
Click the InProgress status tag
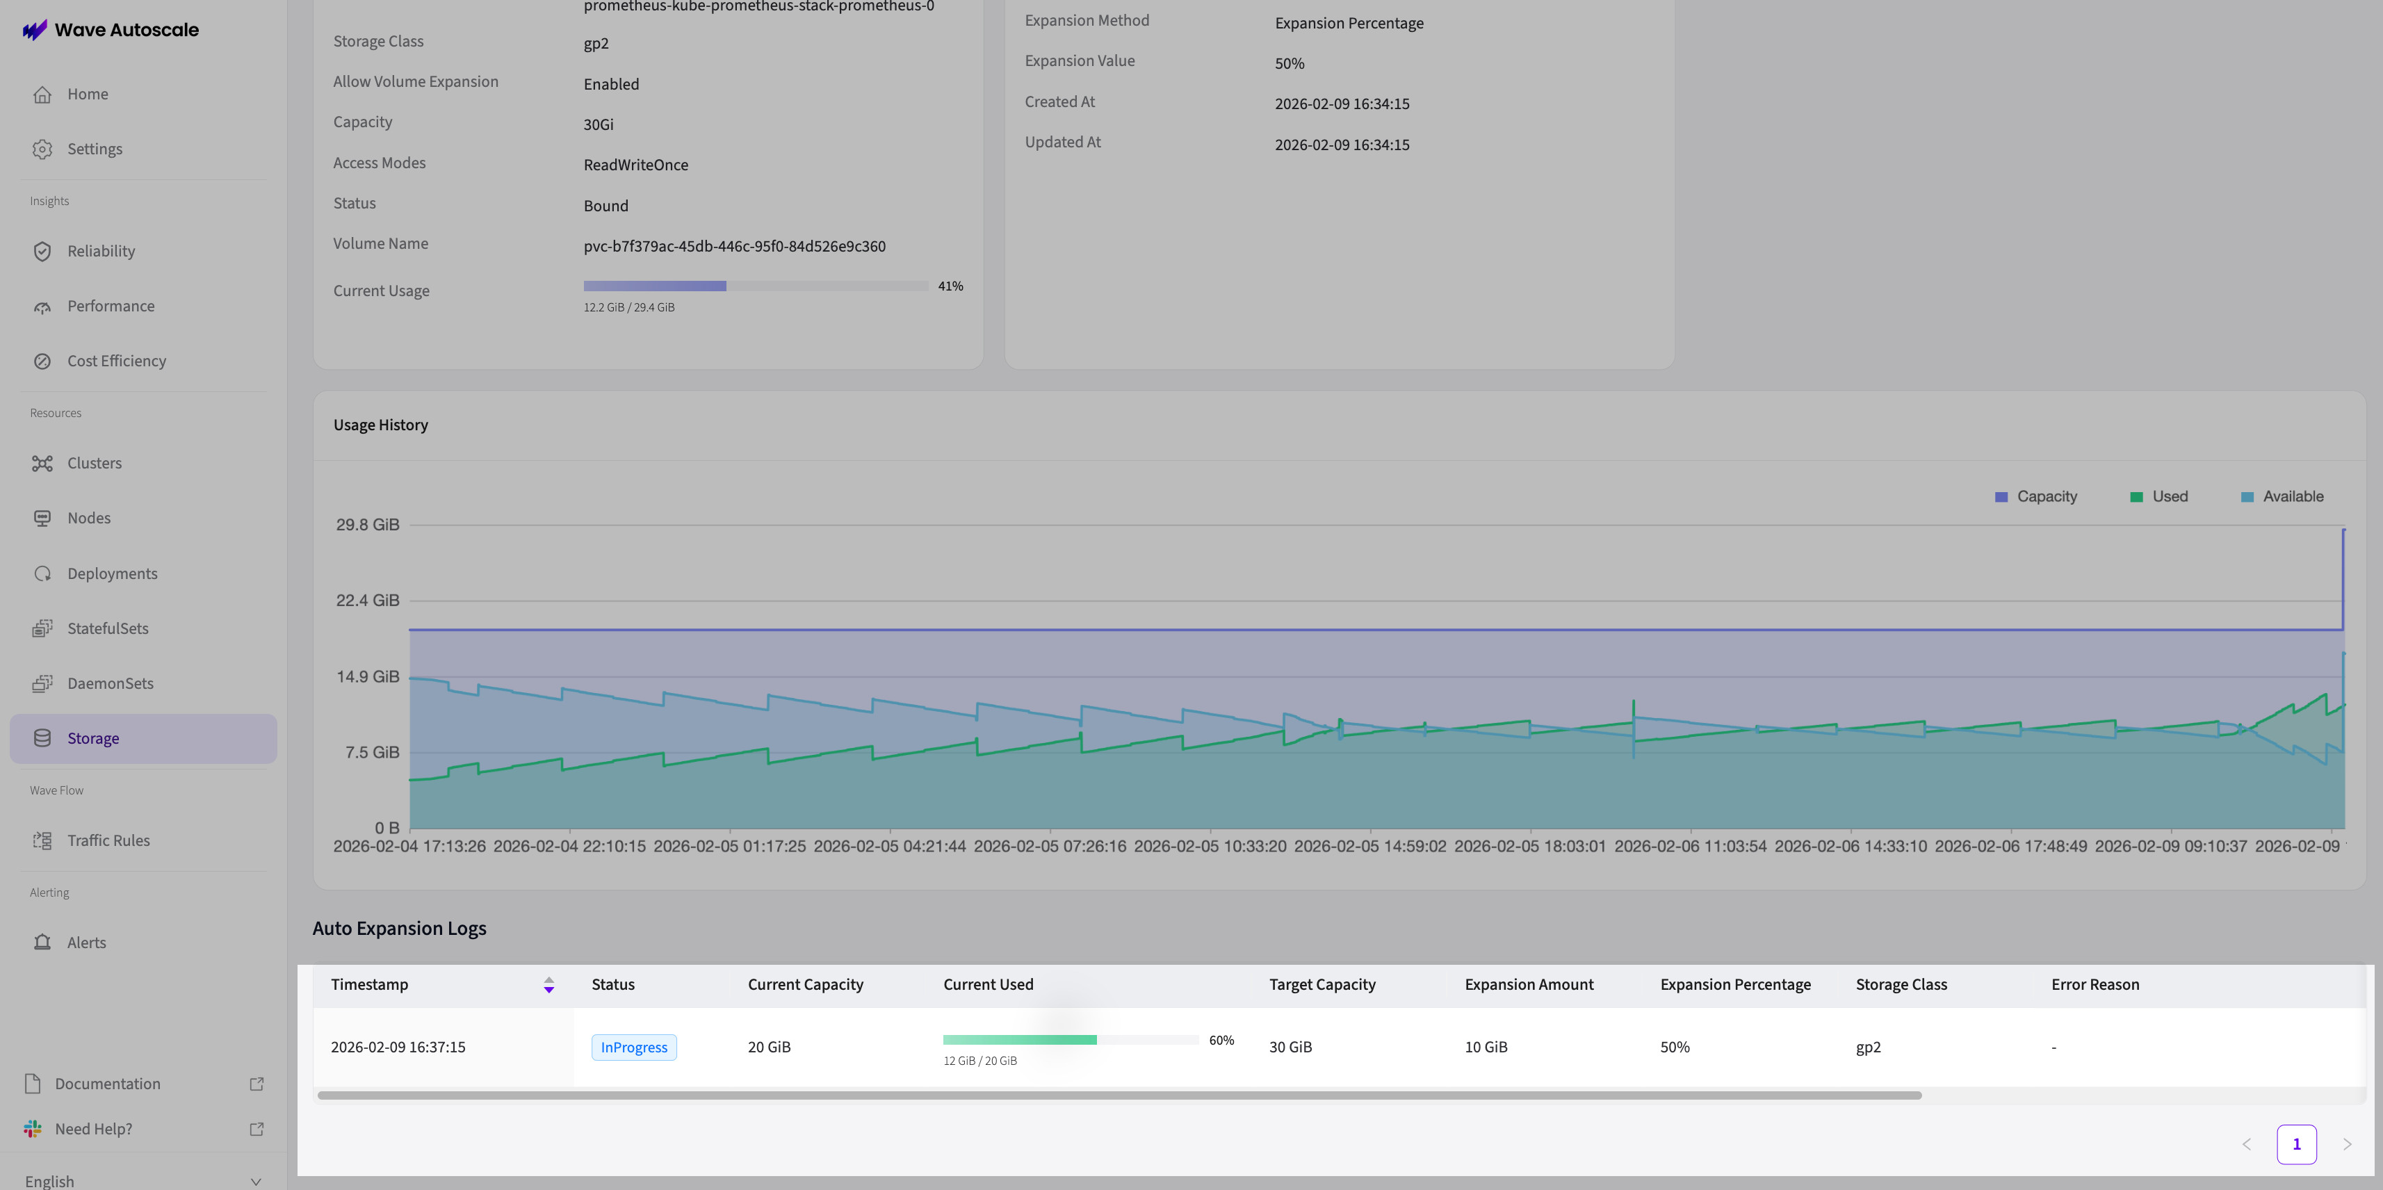pos(634,1048)
